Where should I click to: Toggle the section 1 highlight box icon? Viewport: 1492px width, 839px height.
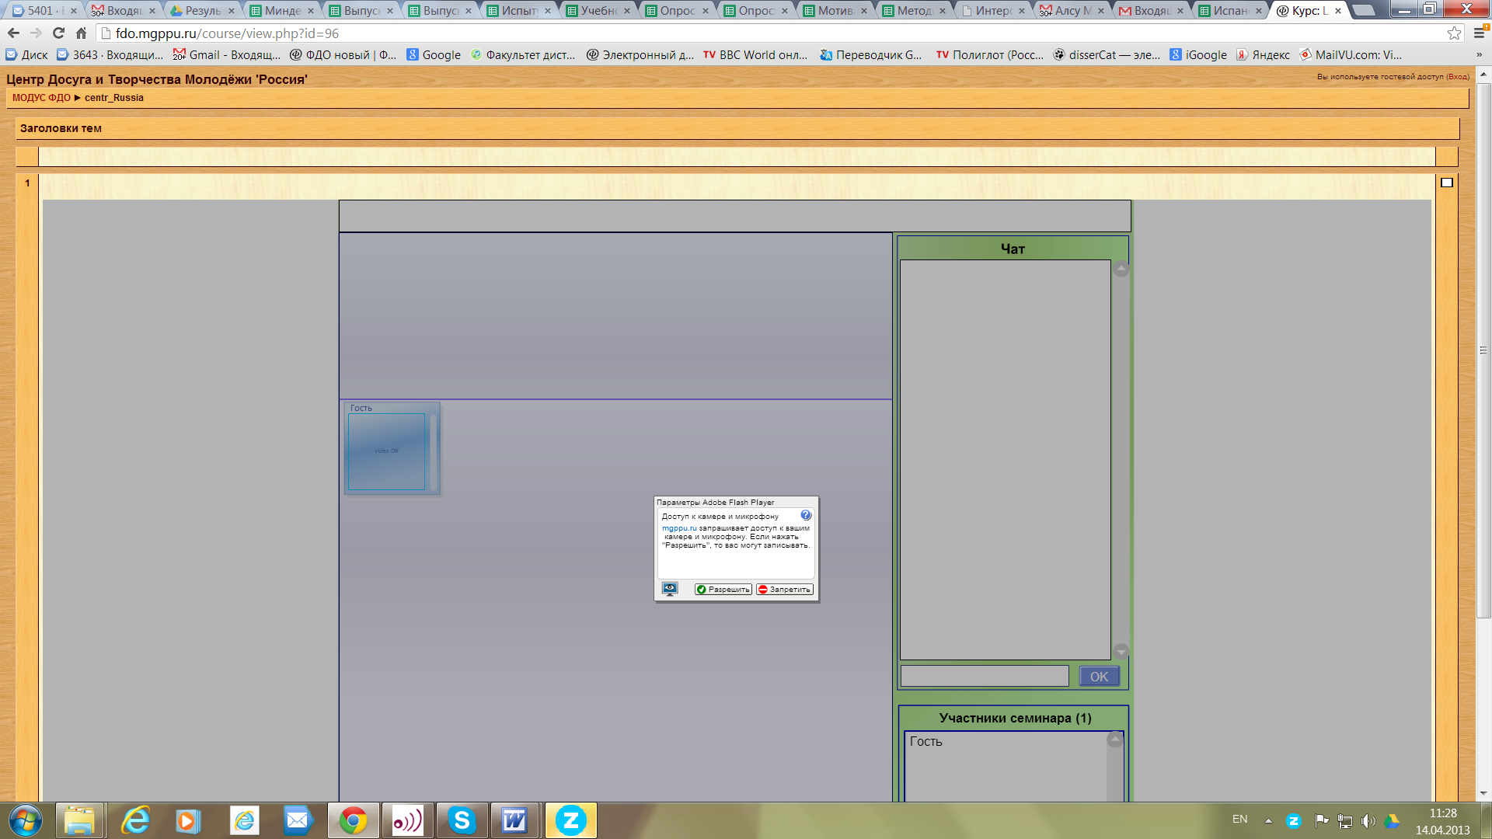pos(1446,183)
